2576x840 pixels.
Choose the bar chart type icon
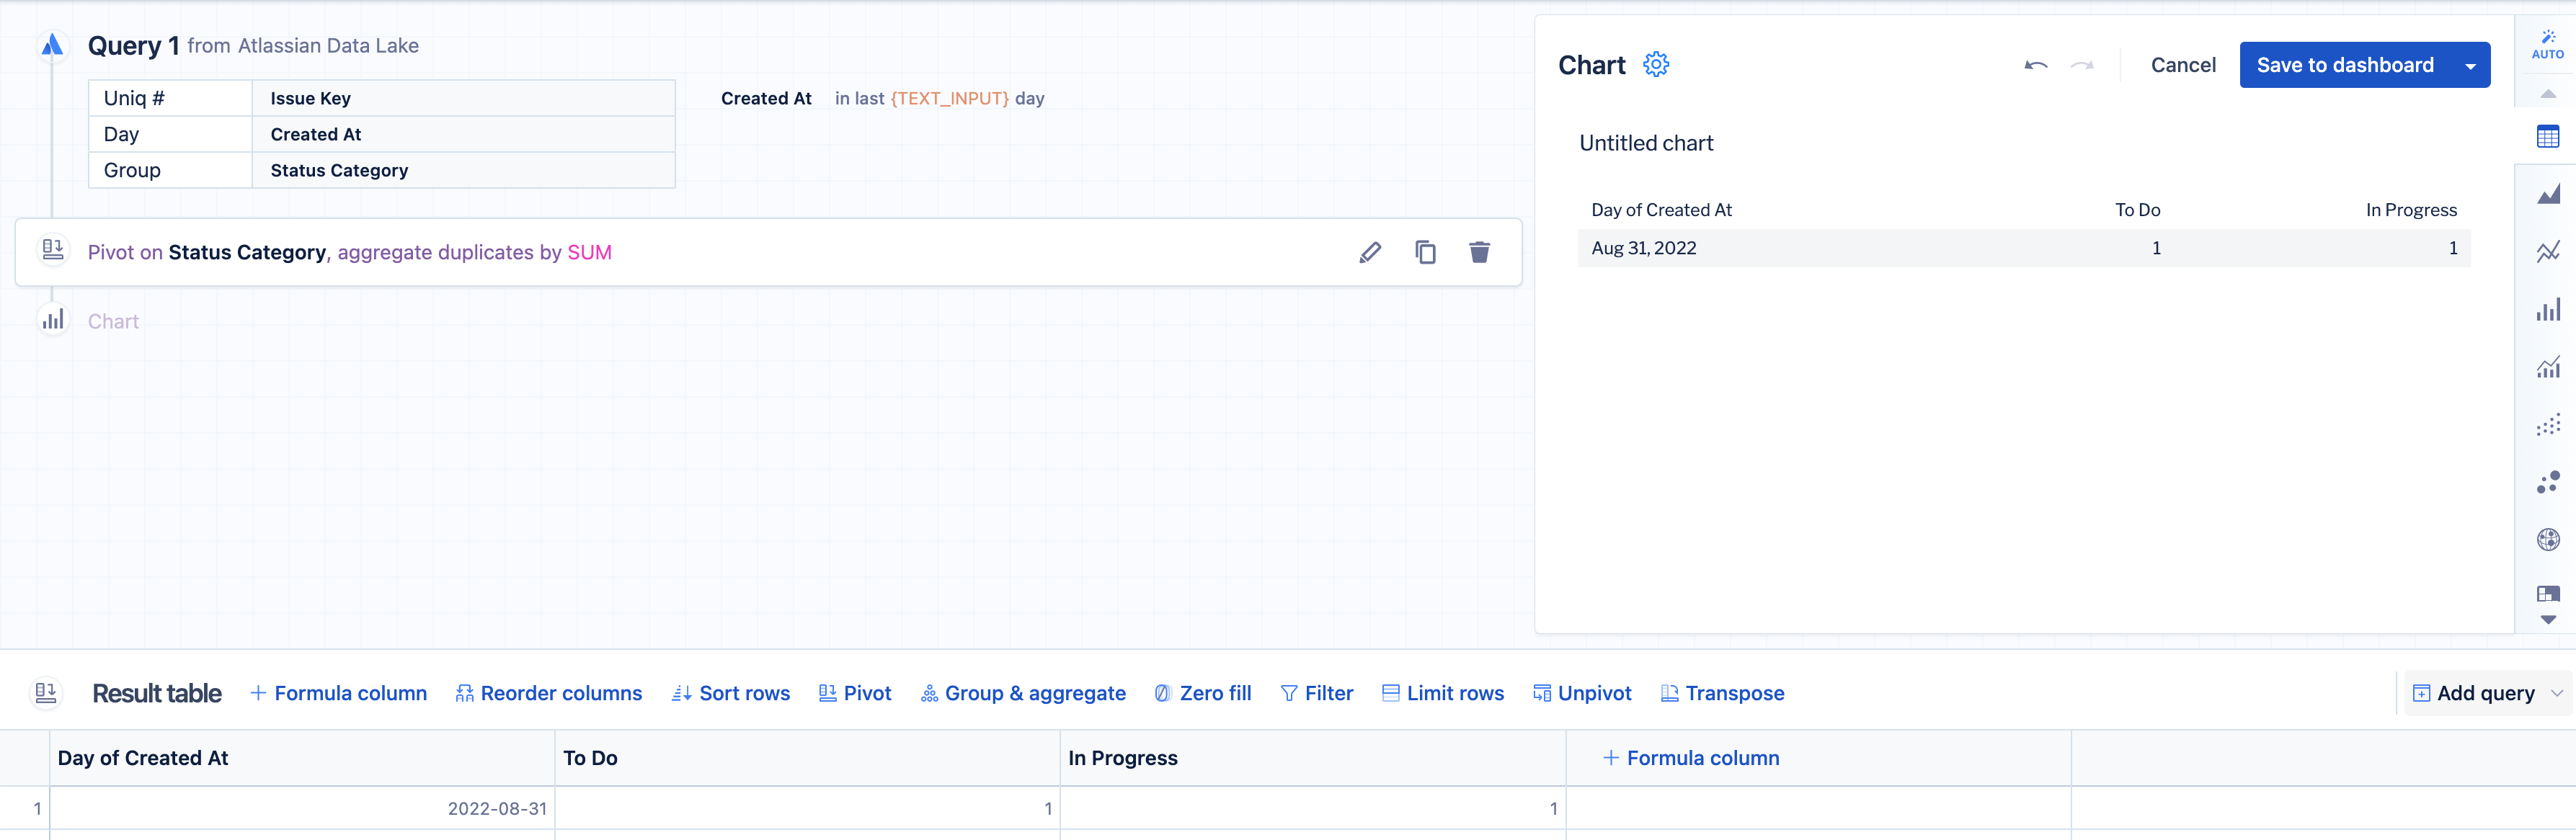[2547, 309]
